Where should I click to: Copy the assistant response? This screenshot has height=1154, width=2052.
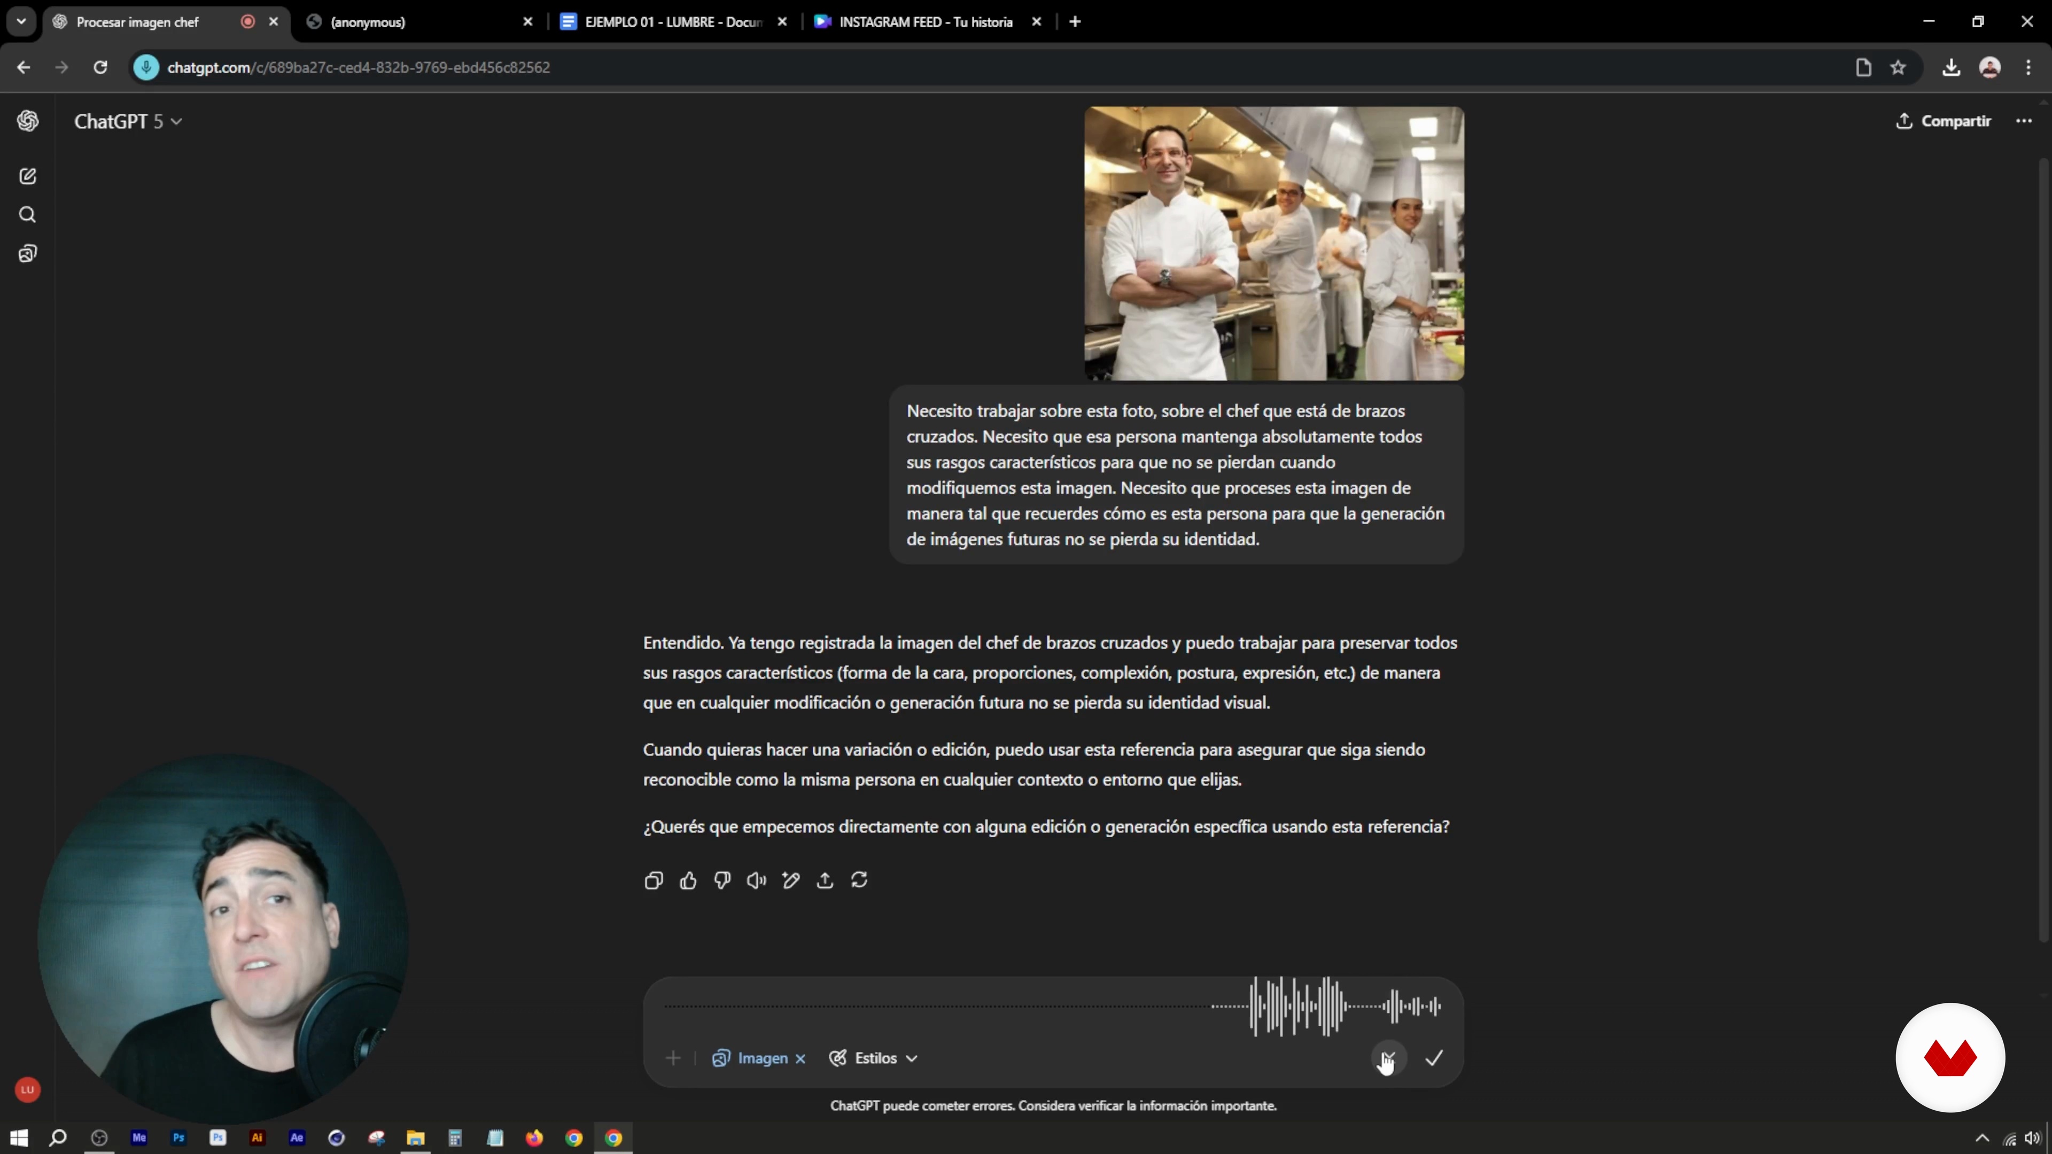tap(653, 880)
